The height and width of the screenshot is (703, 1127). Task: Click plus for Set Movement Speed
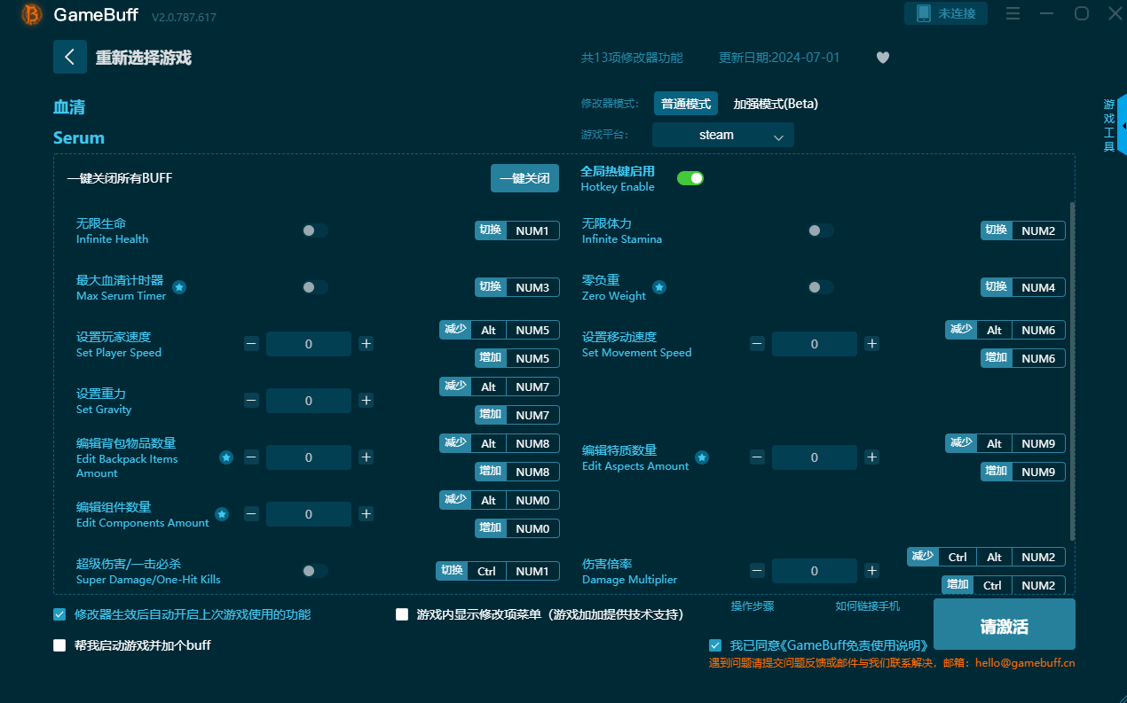coord(872,344)
